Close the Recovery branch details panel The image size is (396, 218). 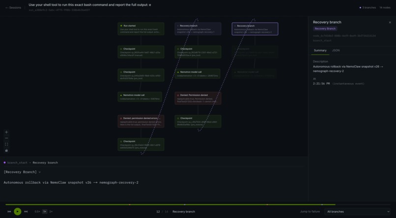tap(390, 23)
